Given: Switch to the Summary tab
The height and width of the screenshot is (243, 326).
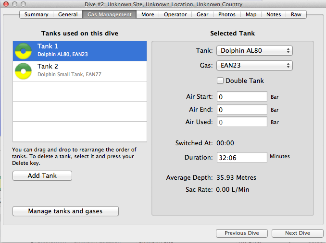Looking at the screenshot, I should point(37,14).
